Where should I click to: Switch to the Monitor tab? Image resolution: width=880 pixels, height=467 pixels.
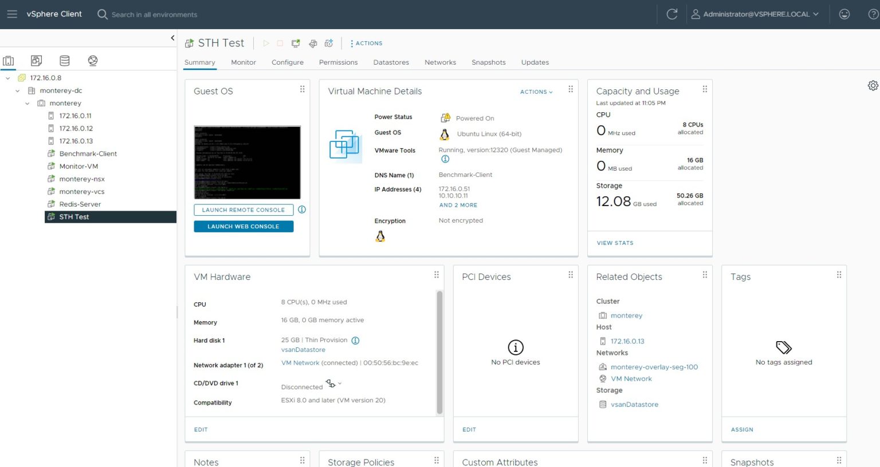coord(243,62)
